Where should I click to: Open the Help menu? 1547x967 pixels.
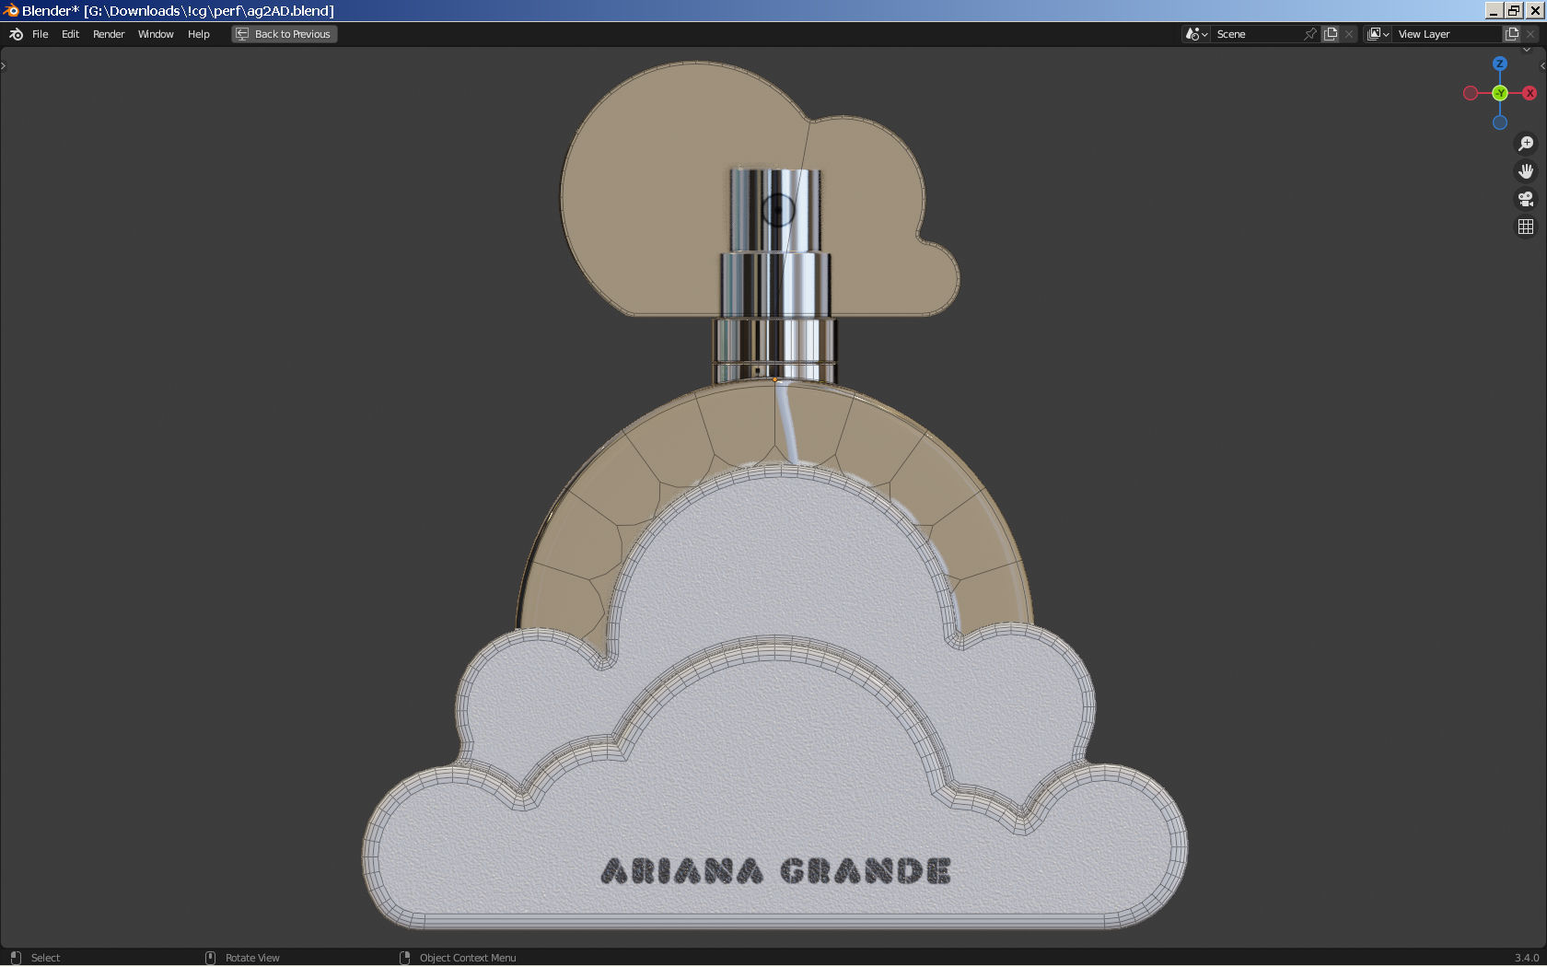pos(198,34)
